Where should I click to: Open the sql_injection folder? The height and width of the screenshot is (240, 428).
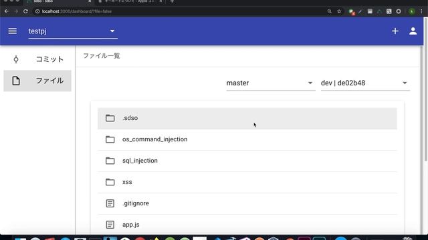point(247,161)
